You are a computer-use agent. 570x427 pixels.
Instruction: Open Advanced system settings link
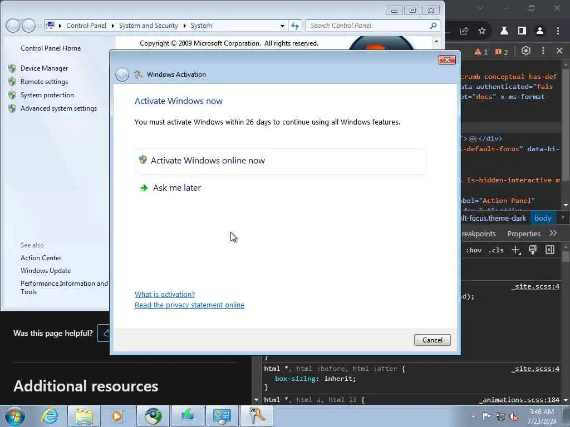pyautogui.click(x=58, y=108)
